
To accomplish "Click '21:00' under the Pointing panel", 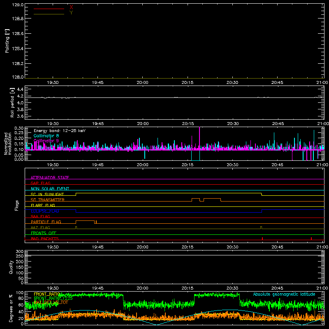I will pos(322,83).
